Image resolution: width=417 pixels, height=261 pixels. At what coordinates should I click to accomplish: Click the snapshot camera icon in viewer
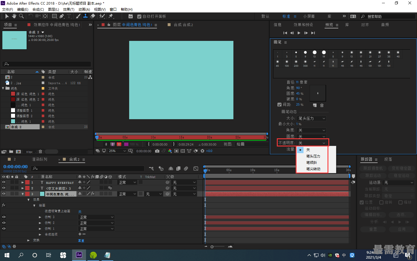coord(157,151)
